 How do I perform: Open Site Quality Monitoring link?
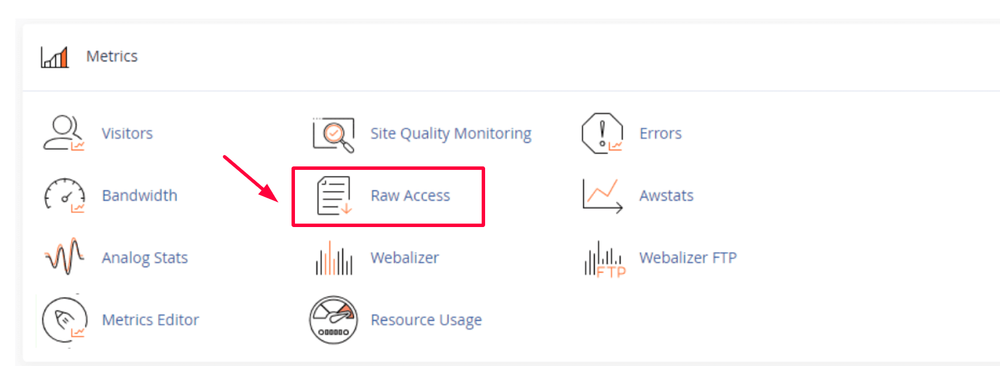[451, 134]
